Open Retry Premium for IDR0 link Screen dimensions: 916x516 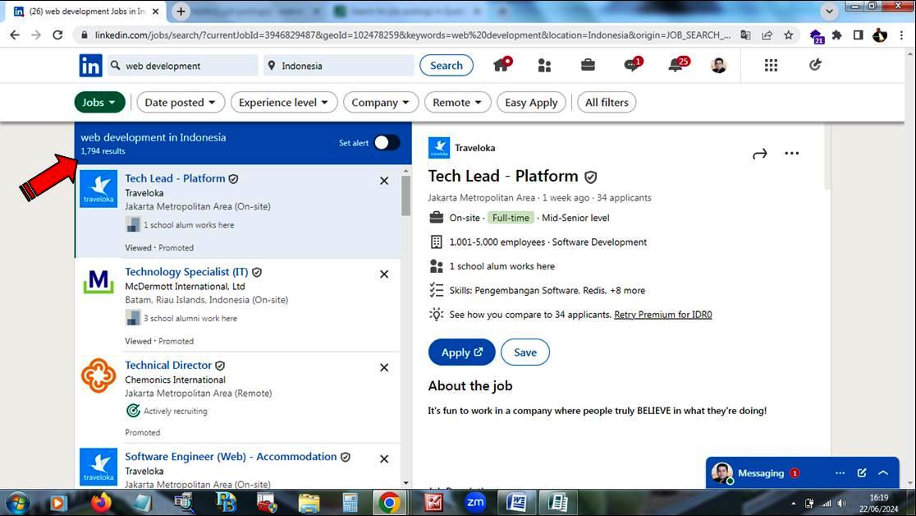[662, 315]
